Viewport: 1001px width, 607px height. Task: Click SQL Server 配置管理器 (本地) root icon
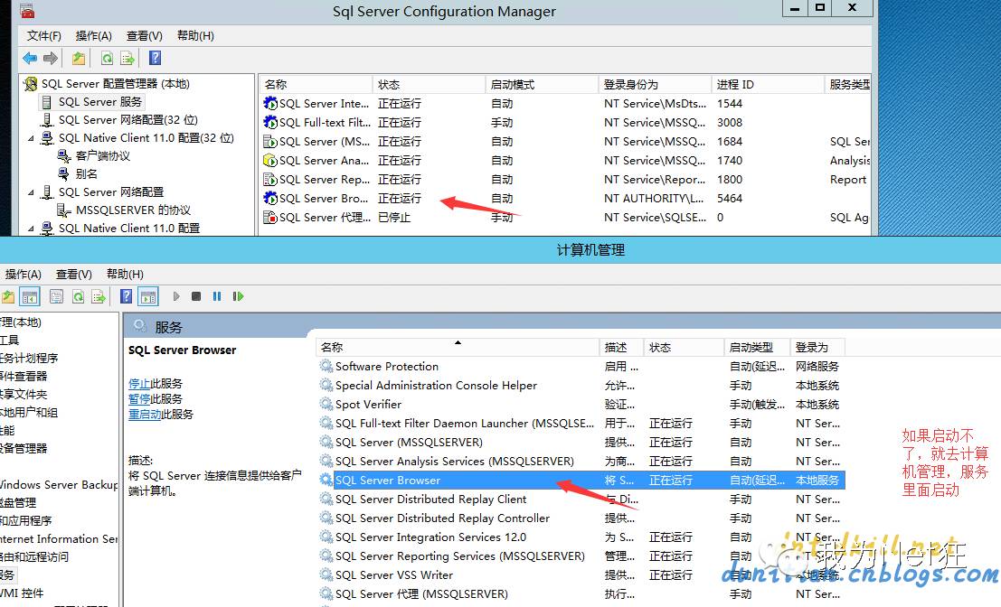(x=30, y=83)
